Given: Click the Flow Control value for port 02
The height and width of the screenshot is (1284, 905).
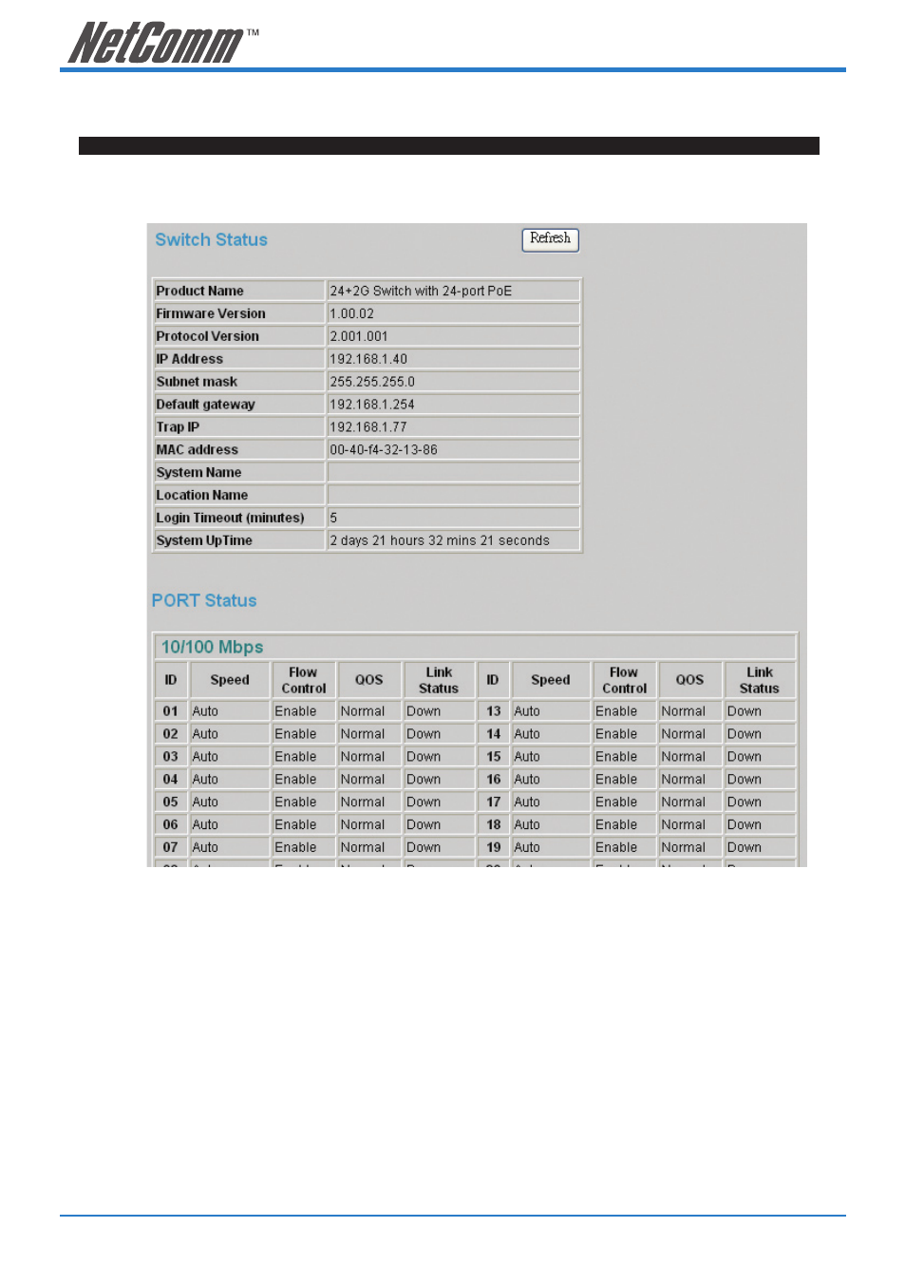Looking at the screenshot, I should (x=303, y=734).
